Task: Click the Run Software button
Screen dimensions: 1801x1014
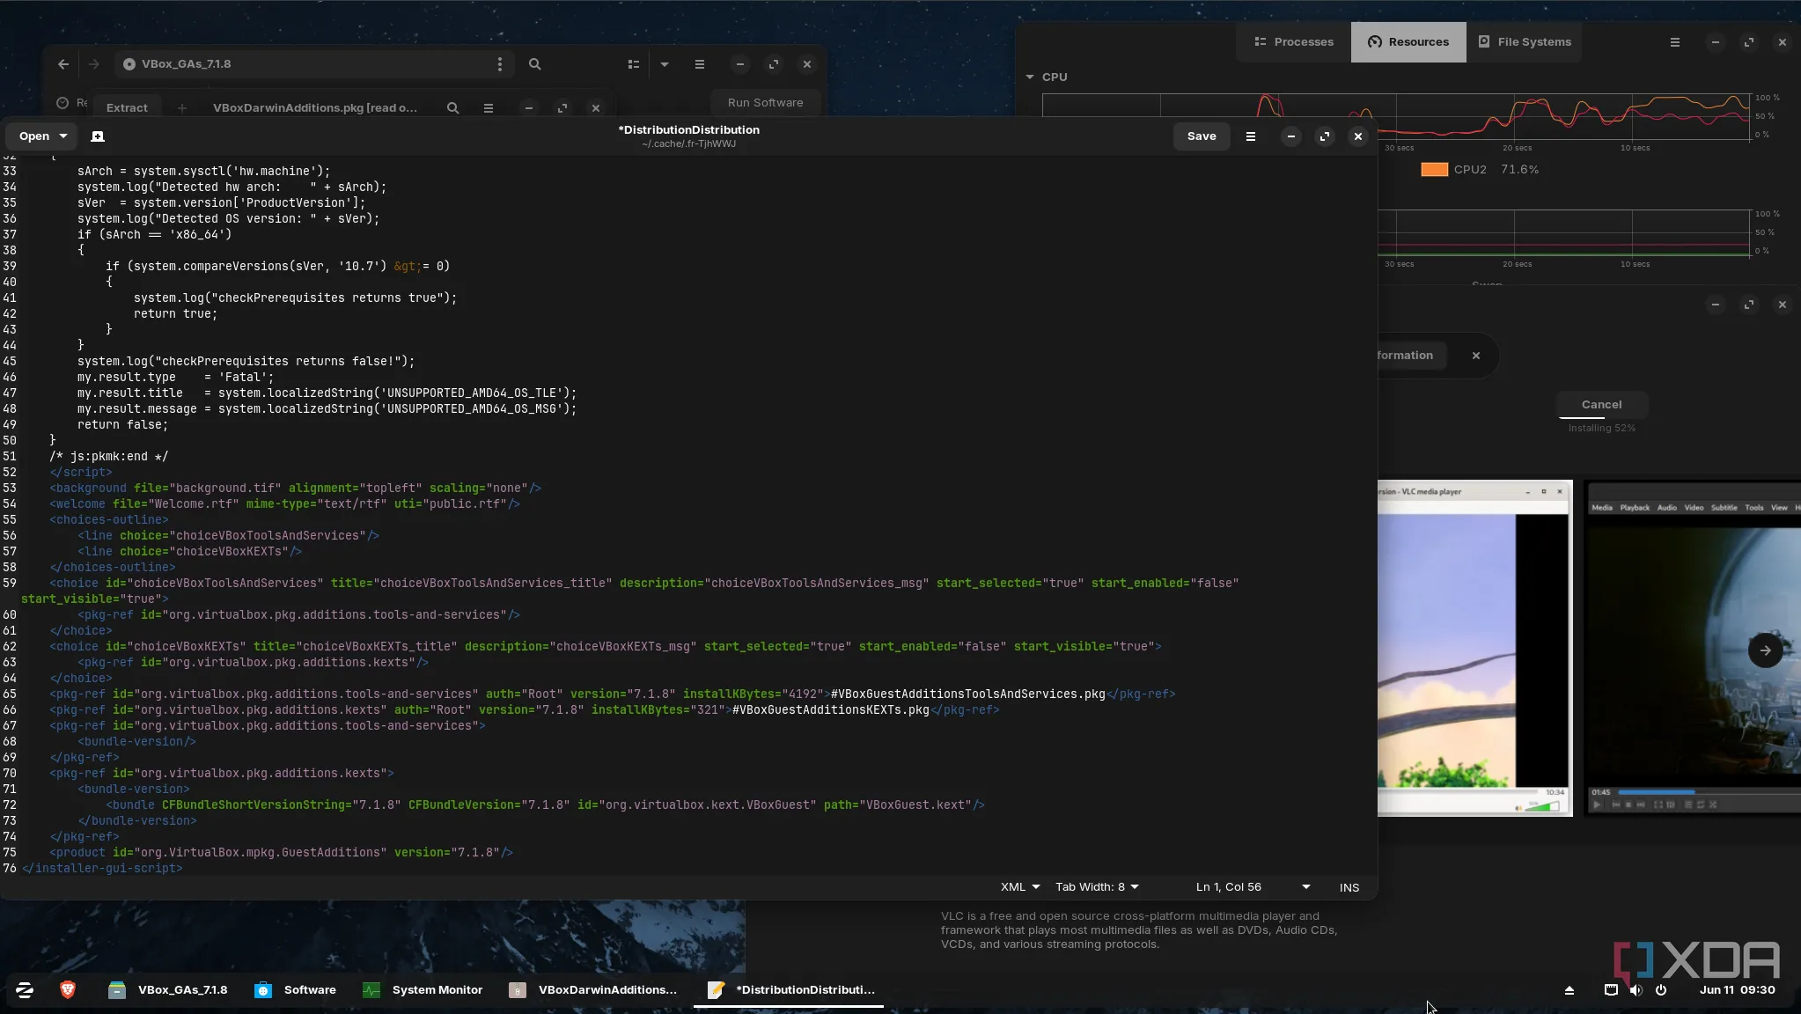Action: 765,103
